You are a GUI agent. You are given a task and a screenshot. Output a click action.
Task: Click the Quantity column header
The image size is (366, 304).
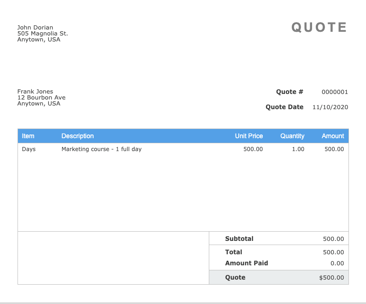[292, 136]
